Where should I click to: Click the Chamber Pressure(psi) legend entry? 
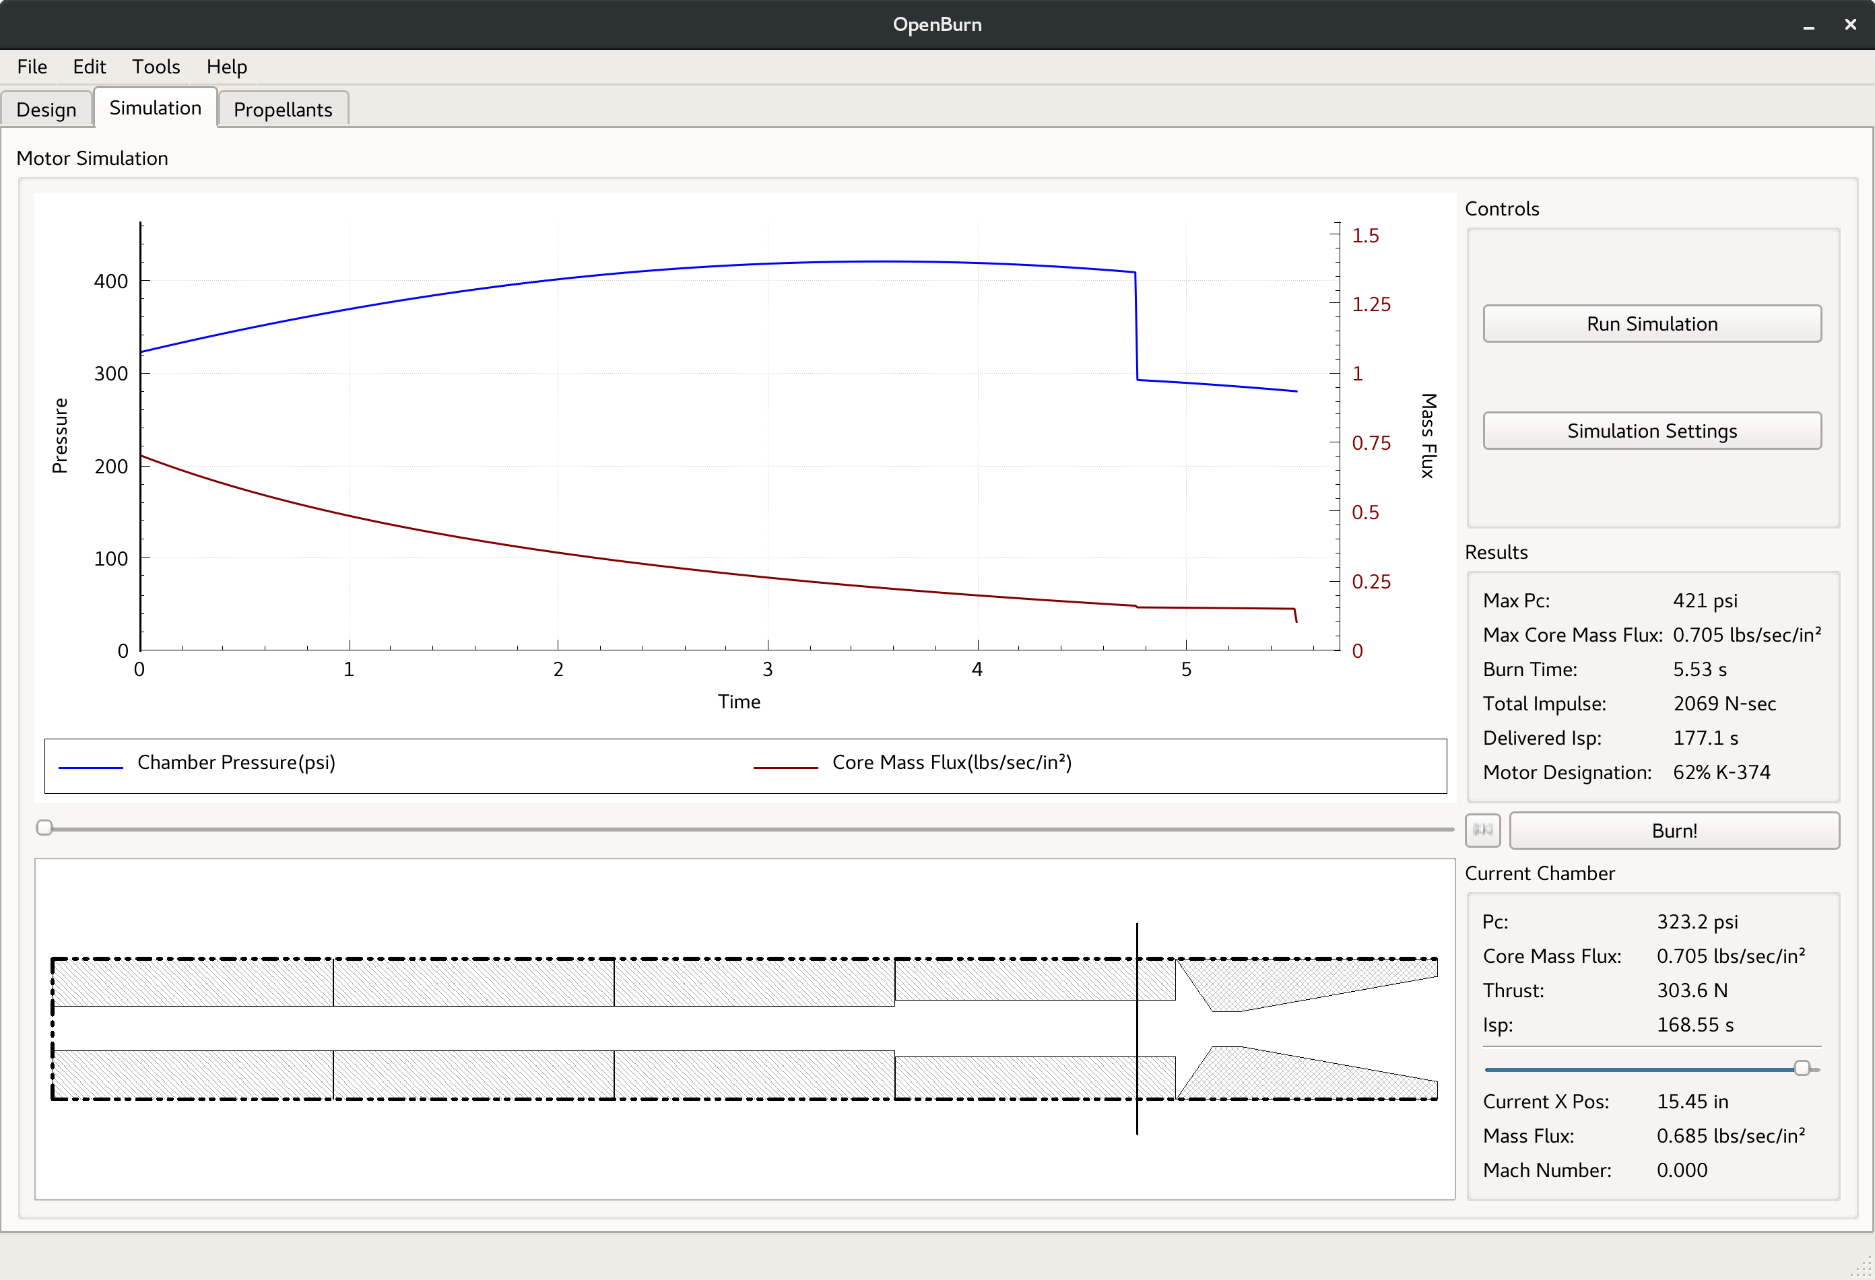click(x=197, y=763)
